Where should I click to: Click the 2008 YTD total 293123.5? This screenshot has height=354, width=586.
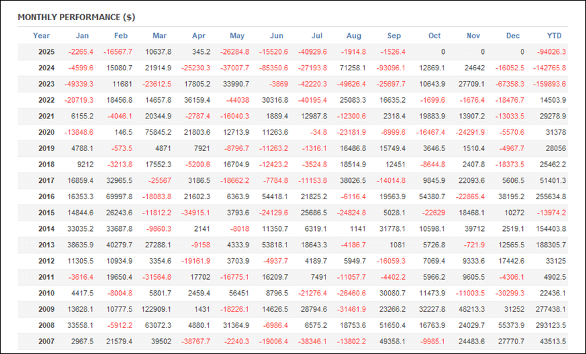(550, 325)
